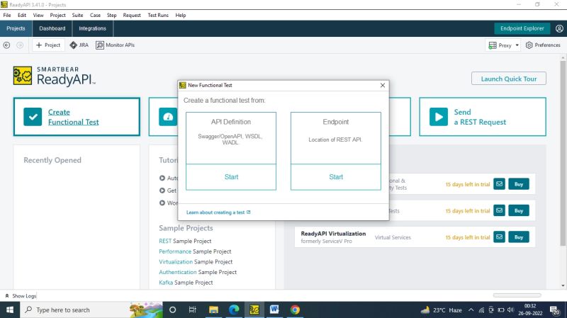Click the performance gauge tile icon

(168, 117)
